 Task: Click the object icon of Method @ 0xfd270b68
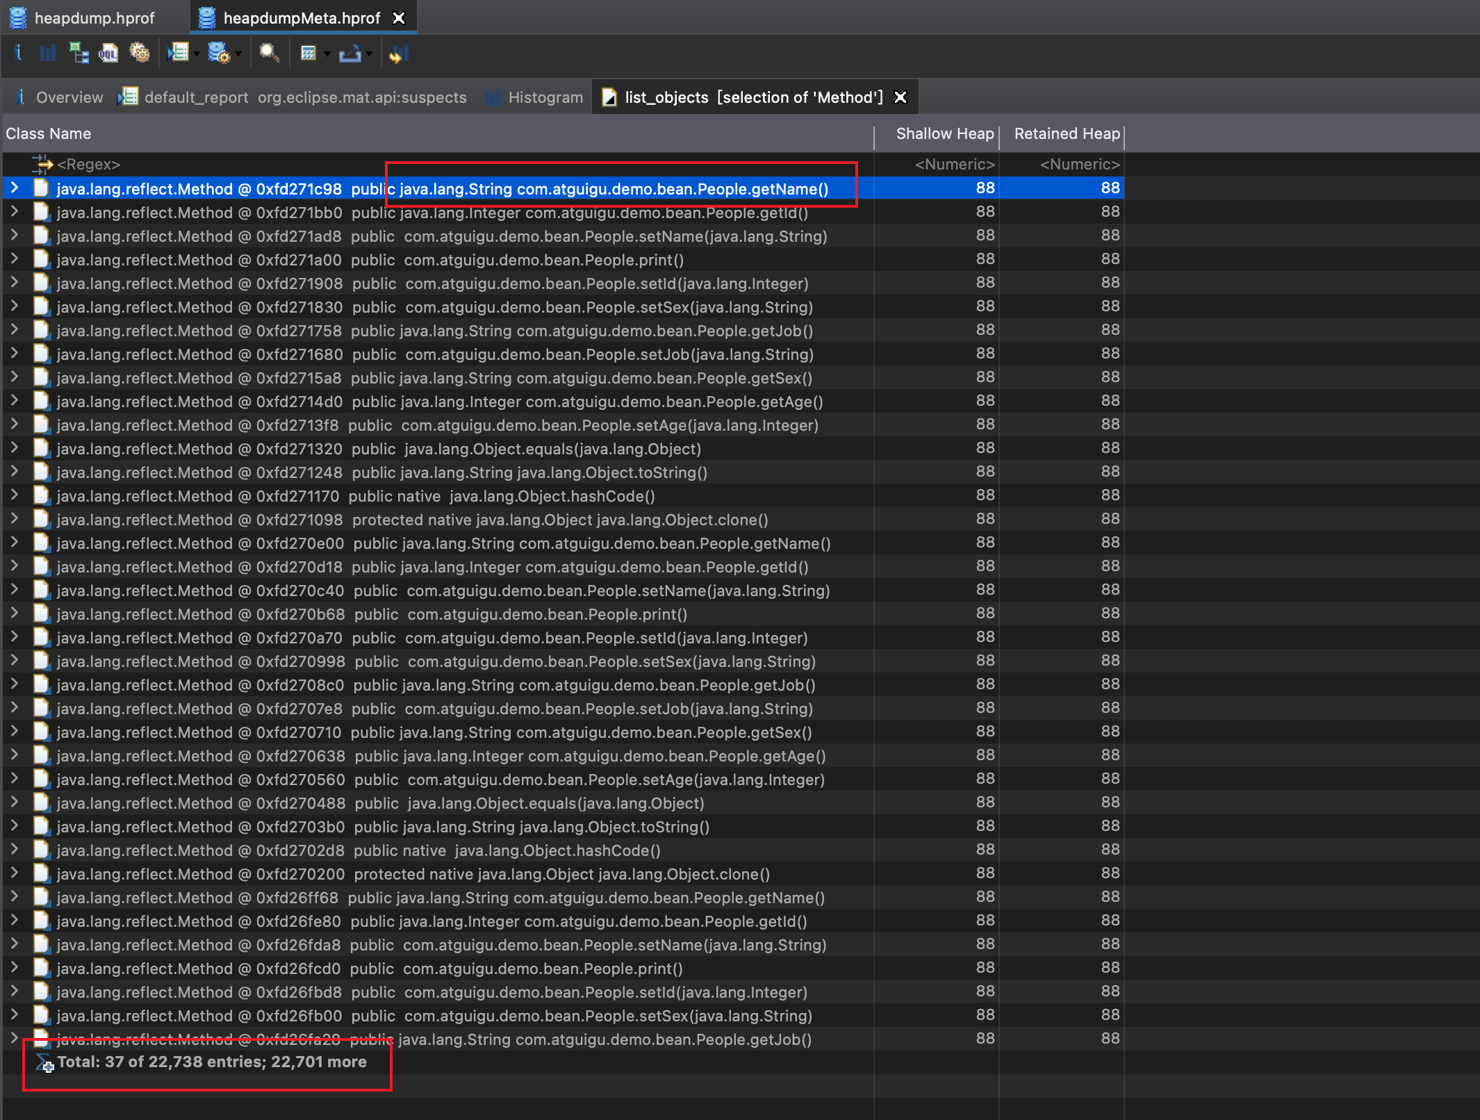[x=42, y=613]
